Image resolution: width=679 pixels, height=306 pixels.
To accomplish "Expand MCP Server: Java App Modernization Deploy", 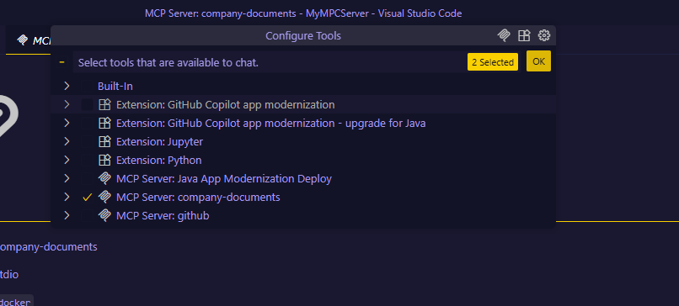I will (67, 178).
